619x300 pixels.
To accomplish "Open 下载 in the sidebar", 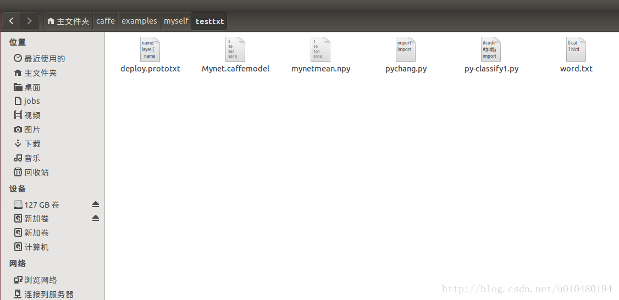I will (x=32, y=144).
